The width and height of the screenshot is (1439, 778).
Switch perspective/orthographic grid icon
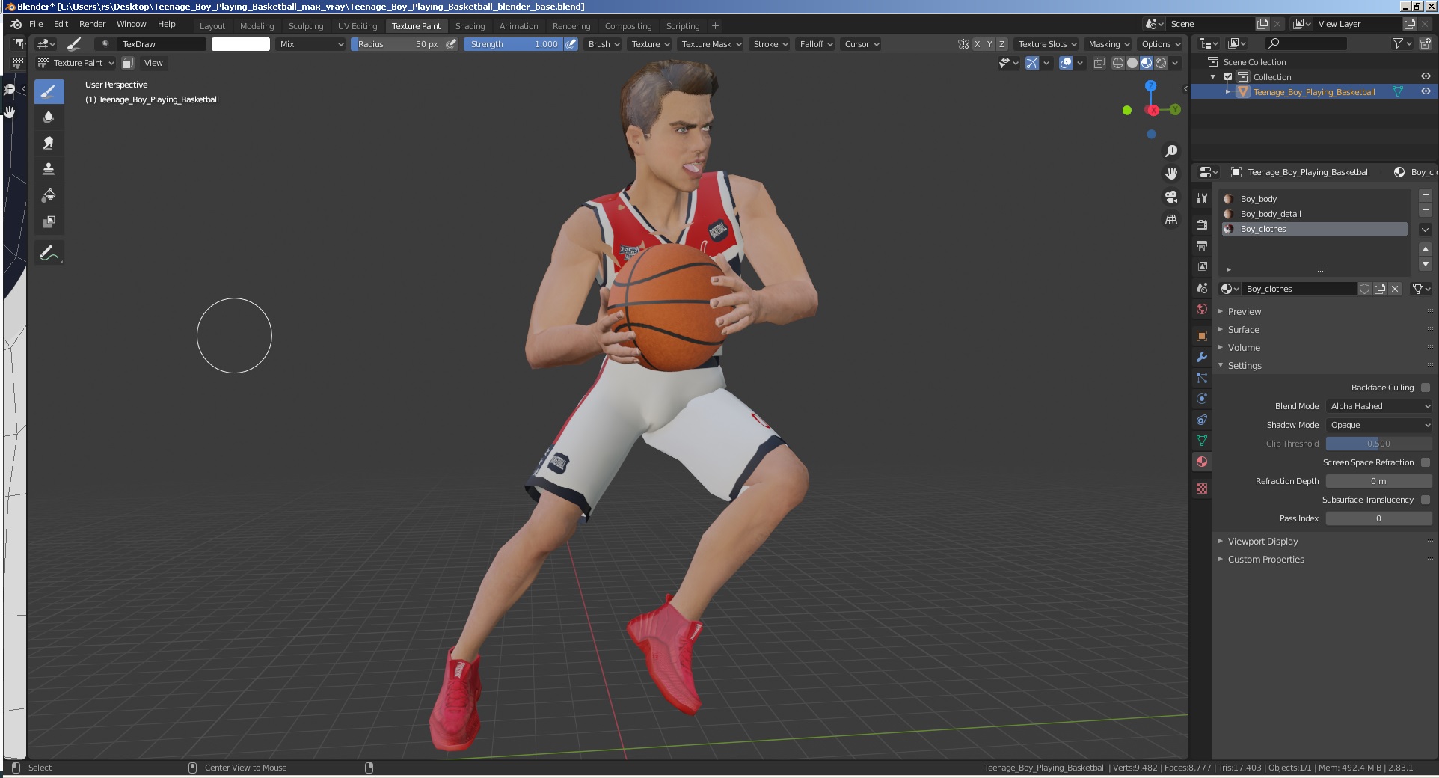pyautogui.click(x=1171, y=220)
